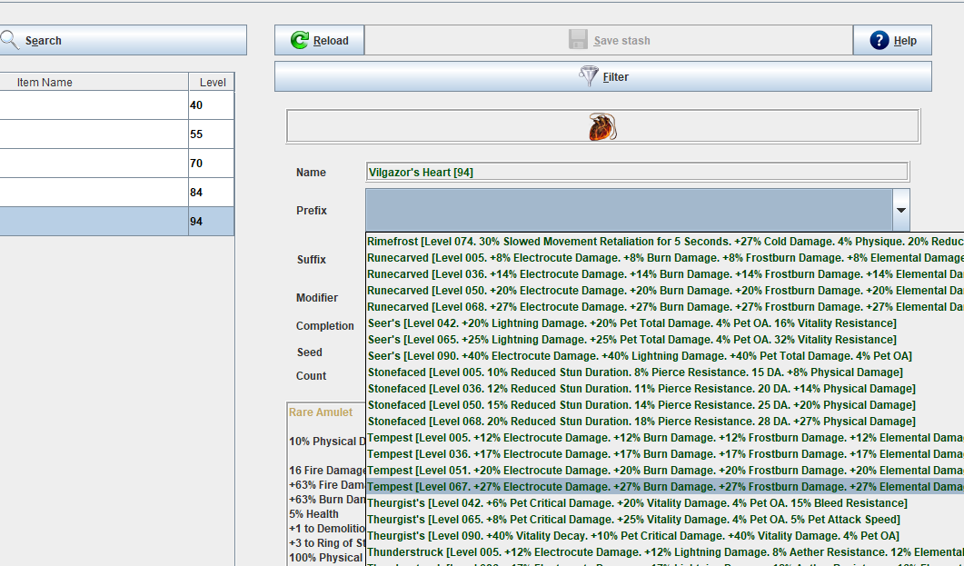964x566 pixels.
Task: Click the Reload button
Action: click(319, 41)
